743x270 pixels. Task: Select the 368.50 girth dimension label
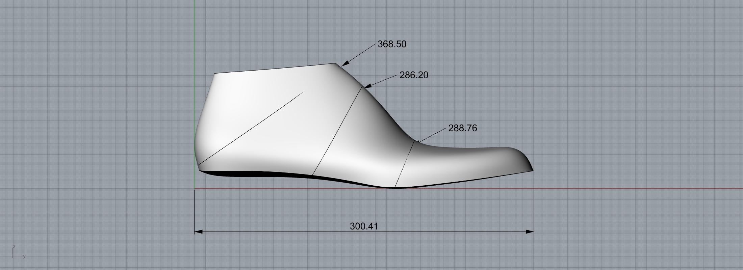(x=392, y=44)
